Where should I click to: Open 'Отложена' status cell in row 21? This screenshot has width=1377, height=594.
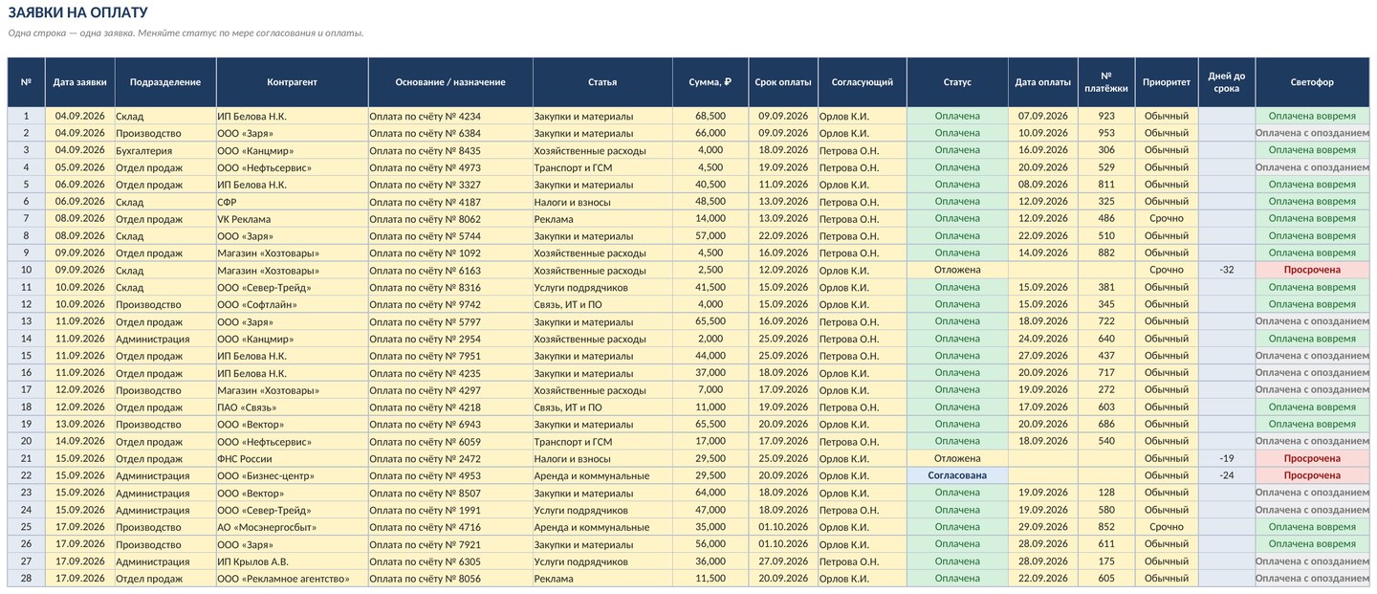click(x=957, y=458)
